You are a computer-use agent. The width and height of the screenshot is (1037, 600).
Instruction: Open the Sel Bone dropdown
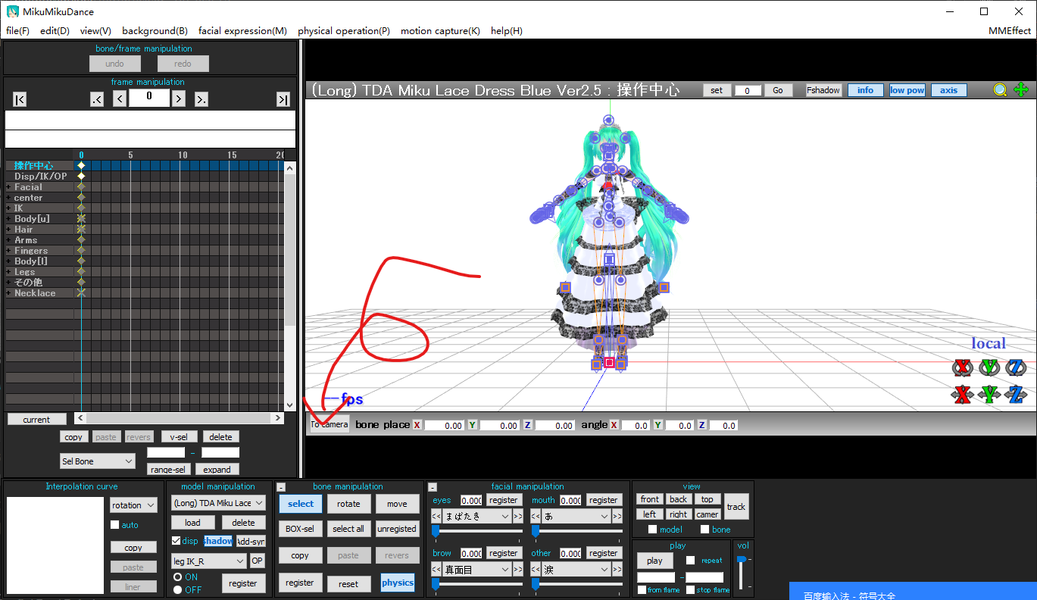[97, 461]
